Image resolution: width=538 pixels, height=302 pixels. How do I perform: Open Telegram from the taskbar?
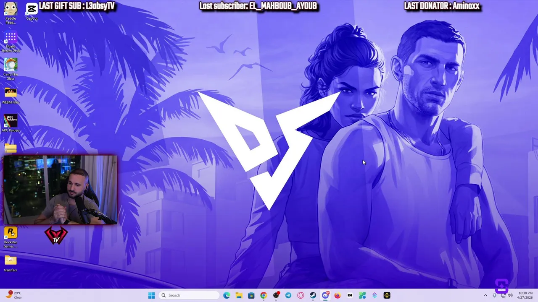288,295
